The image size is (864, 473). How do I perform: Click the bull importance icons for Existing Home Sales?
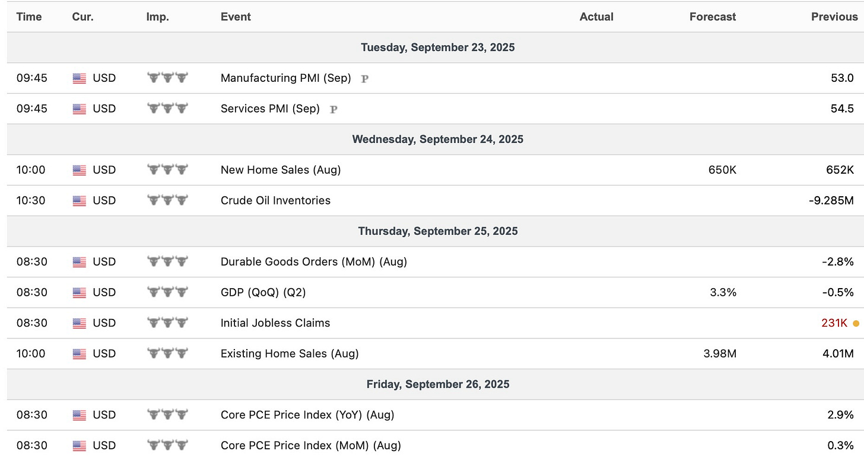pos(167,354)
